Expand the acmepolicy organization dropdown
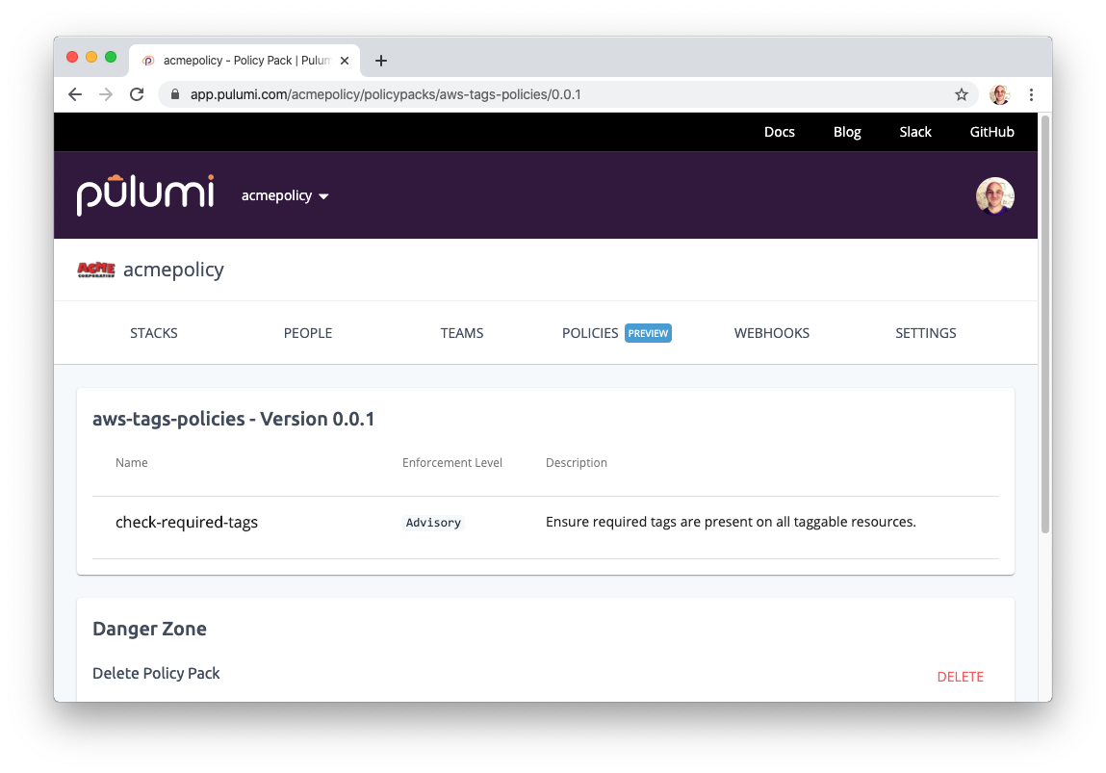 285,195
